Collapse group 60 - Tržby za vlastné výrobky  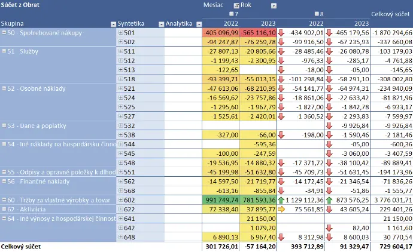[4, 200]
